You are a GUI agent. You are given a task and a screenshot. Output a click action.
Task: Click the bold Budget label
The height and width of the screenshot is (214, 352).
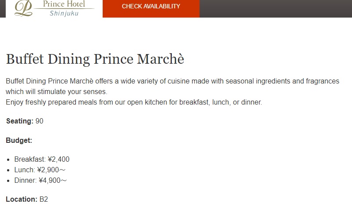coord(19,140)
